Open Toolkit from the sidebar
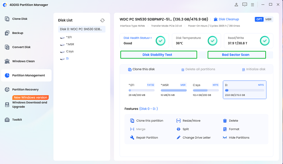 17,120
